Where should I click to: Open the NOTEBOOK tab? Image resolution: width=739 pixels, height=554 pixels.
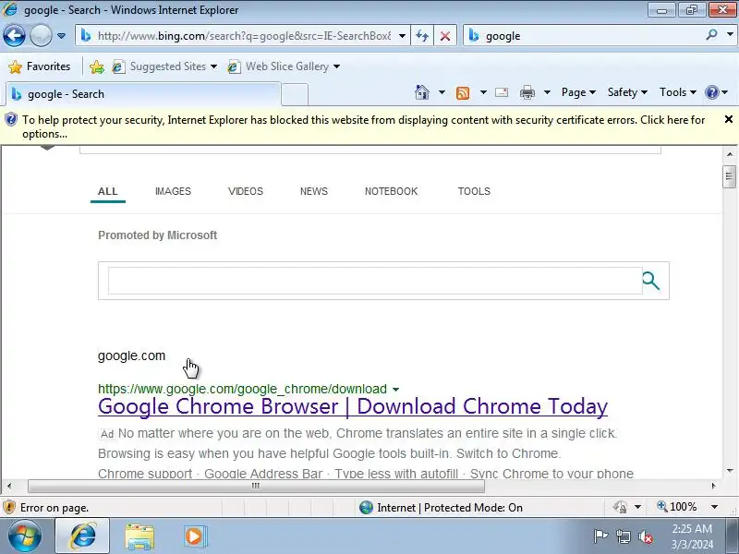click(391, 191)
